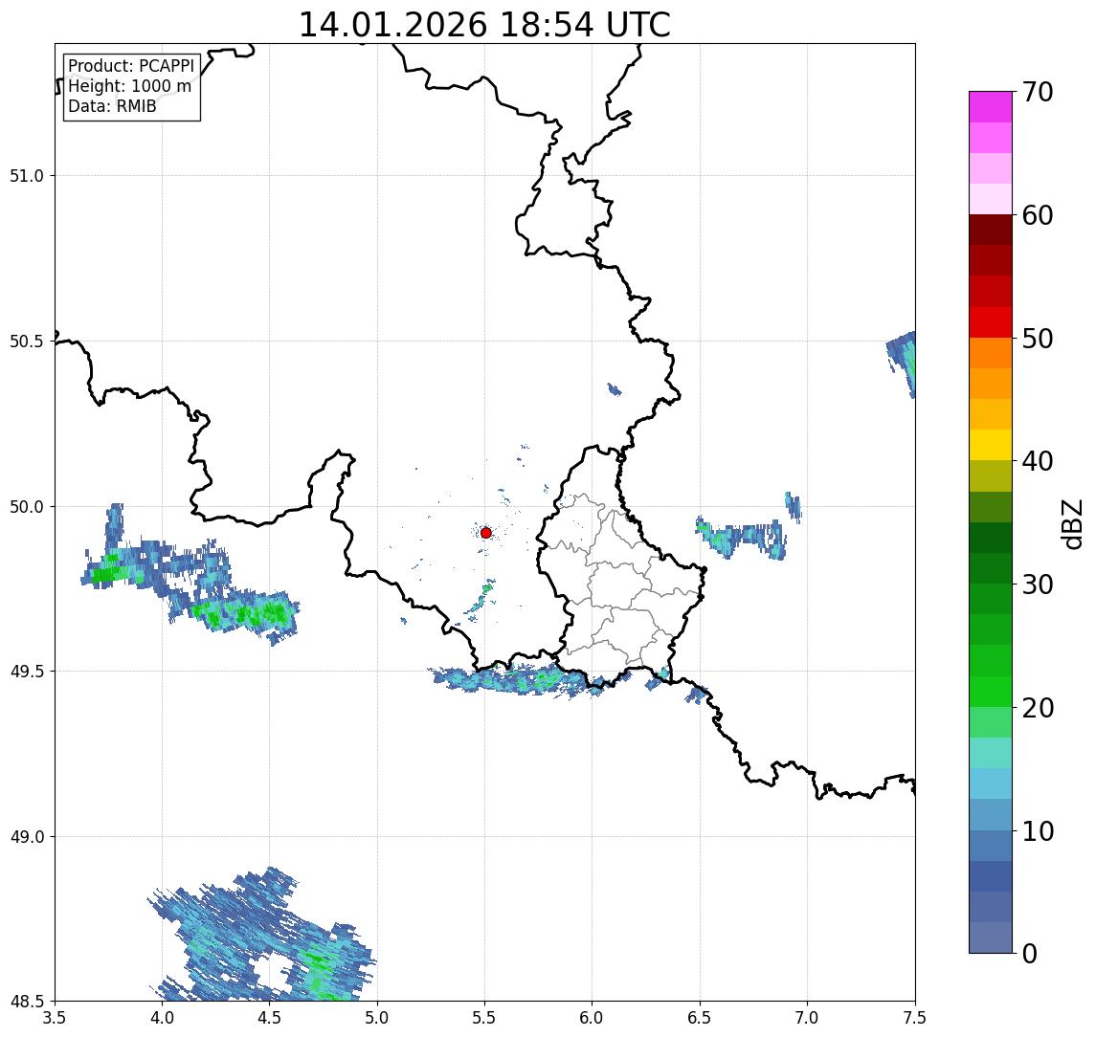
Task: Click the longitude tick label "6.5"
Action: tap(701, 1018)
